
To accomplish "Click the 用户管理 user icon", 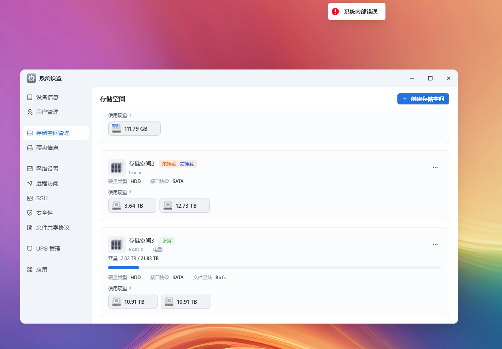I will [30, 112].
